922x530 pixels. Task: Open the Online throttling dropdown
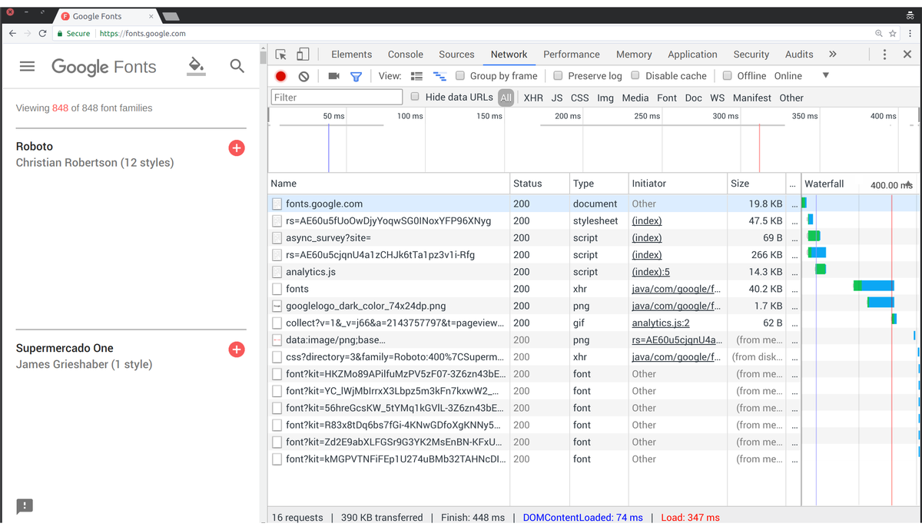click(x=801, y=76)
